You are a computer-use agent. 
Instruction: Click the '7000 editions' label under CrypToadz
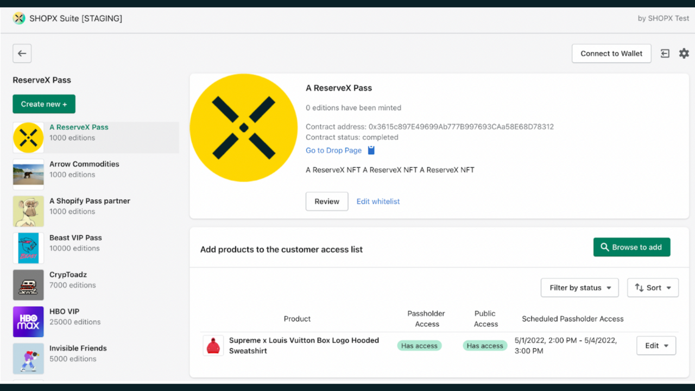[x=72, y=285]
